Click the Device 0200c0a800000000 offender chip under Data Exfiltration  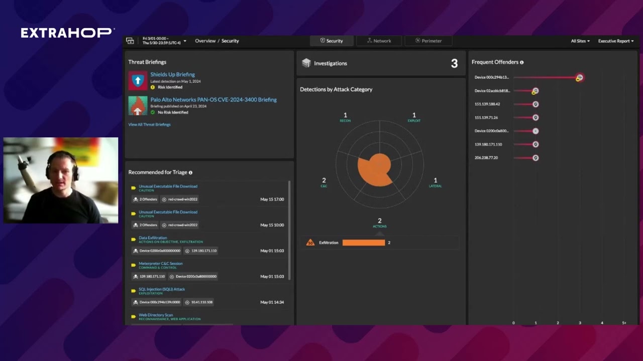tap(157, 251)
